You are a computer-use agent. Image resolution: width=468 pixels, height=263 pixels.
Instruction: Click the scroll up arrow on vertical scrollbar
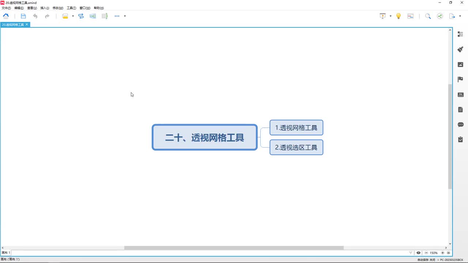pos(450,30)
